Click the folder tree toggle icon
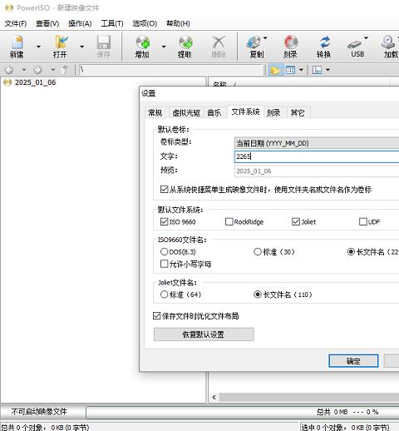The height and width of the screenshot is (431, 399). pos(275,70)
